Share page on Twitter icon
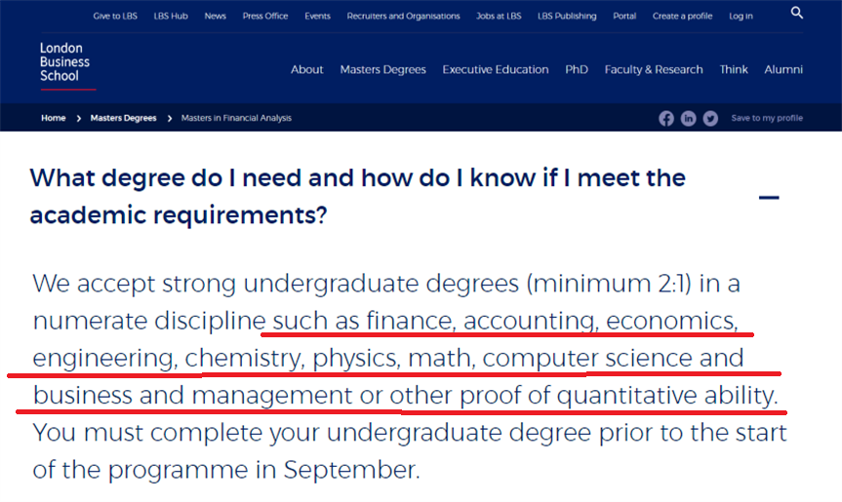 click(x=710, y=118)
